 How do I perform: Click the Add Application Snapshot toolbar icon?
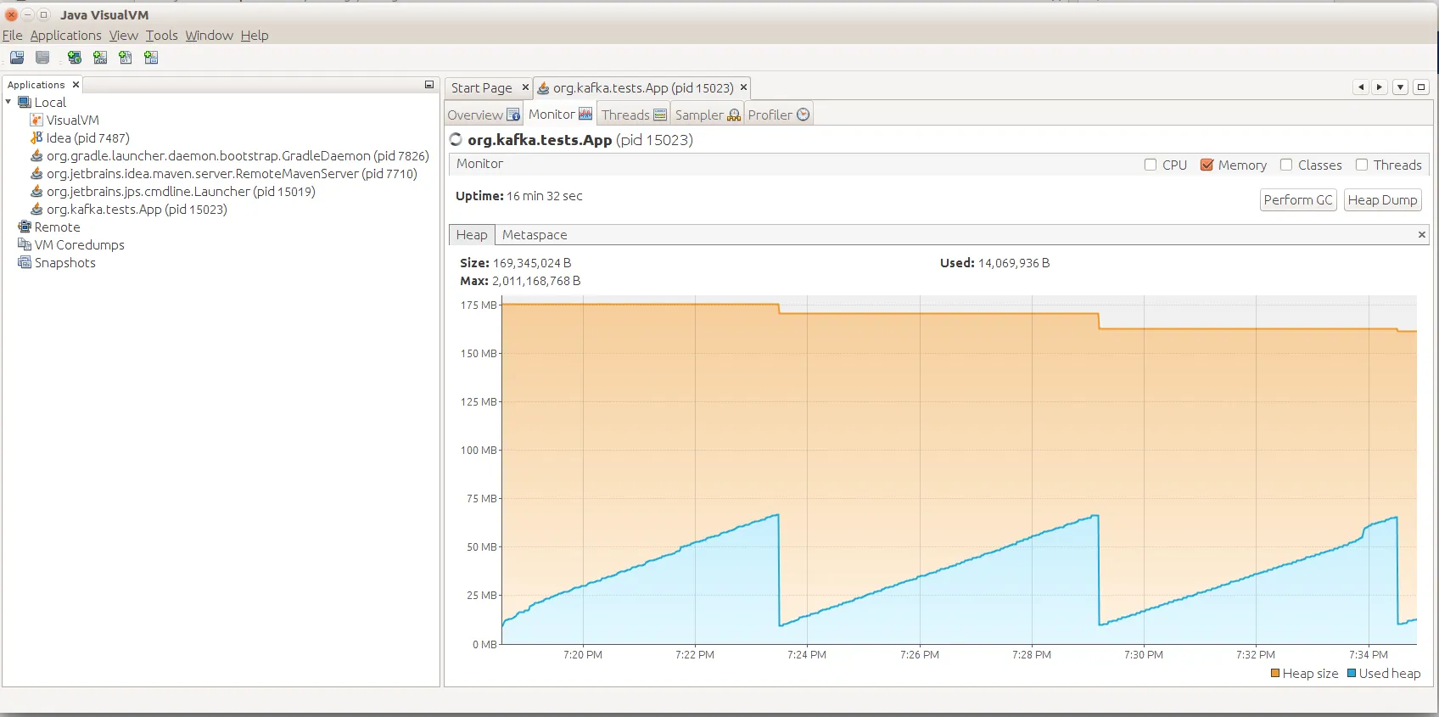coord(151,58)
